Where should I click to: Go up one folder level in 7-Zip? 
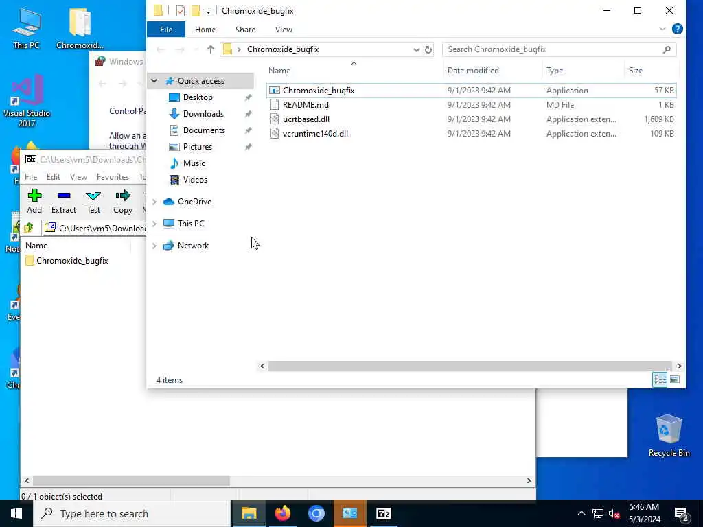(29, 228)
